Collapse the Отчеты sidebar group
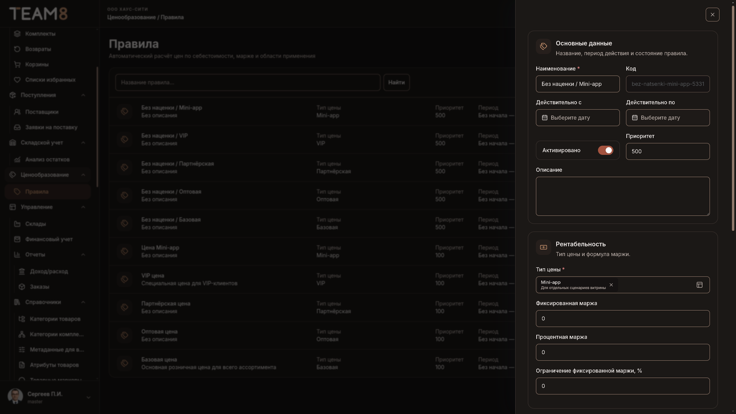Screen dimensions: 736x414 point(83,255)
